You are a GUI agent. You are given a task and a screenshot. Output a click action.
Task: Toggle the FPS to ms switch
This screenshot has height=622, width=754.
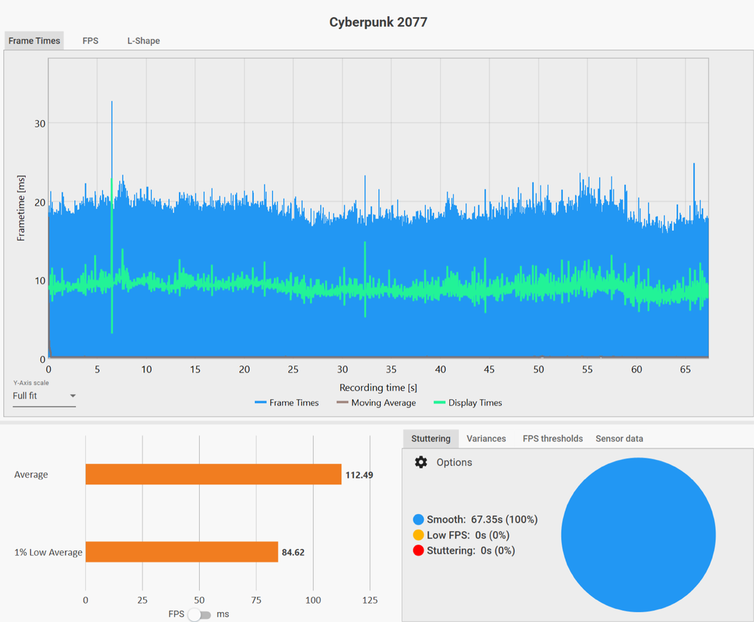point(200,614)
